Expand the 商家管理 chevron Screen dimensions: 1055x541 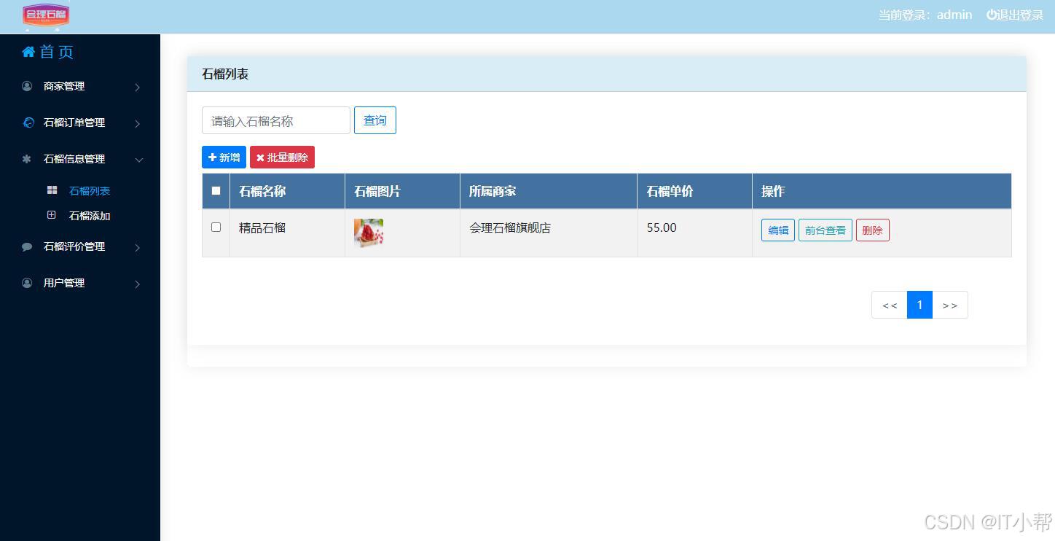pyautogui.click(x=137, y=87)
